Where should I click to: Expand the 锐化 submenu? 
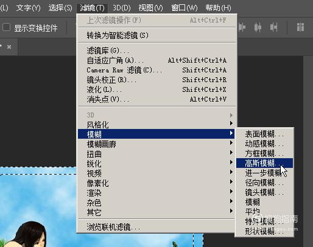coord(156,163)
